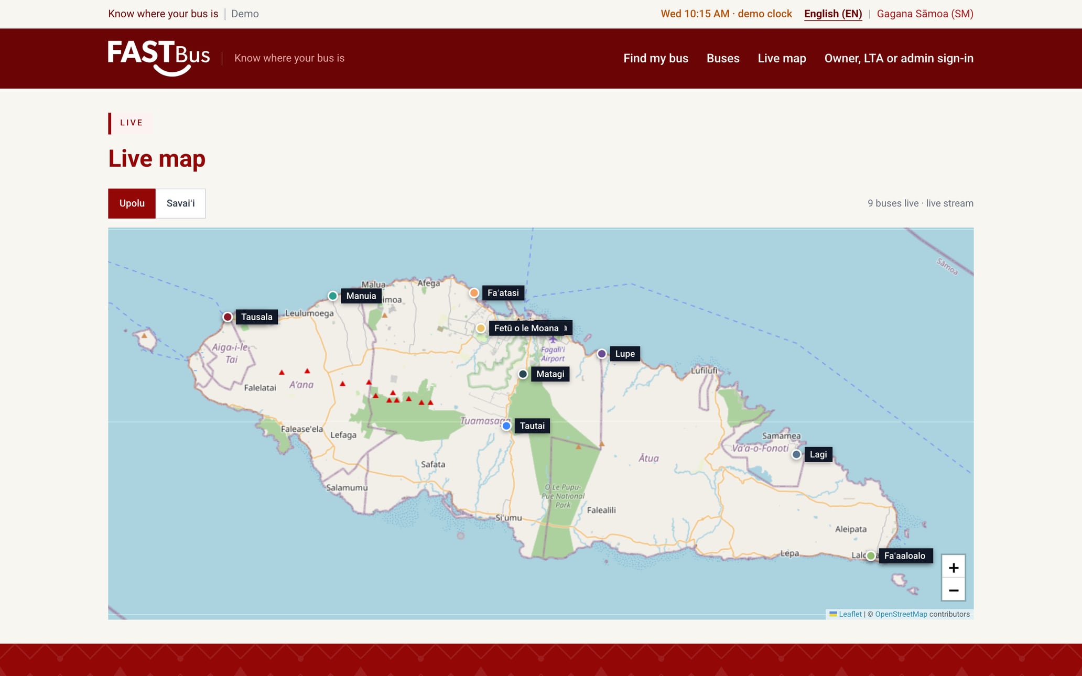Image resolution: width=1082 pixels, height=676 pixels.
Task: Click the FASTBus logo
Action: point(159,58)
